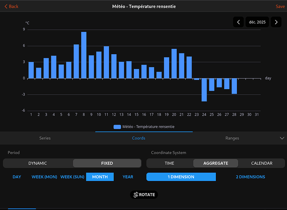Screen dimensions: 287x210
Task: Set period mode to Dynamic
Action: coord(38,163)
